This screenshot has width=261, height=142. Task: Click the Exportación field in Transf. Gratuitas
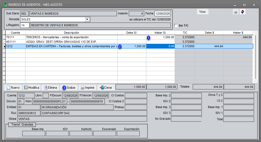[128, 134]
